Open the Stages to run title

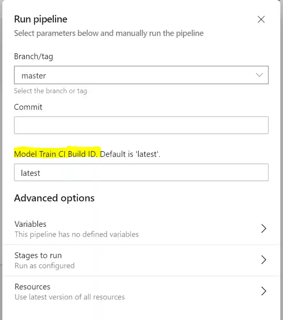click(x=38, y=255)
